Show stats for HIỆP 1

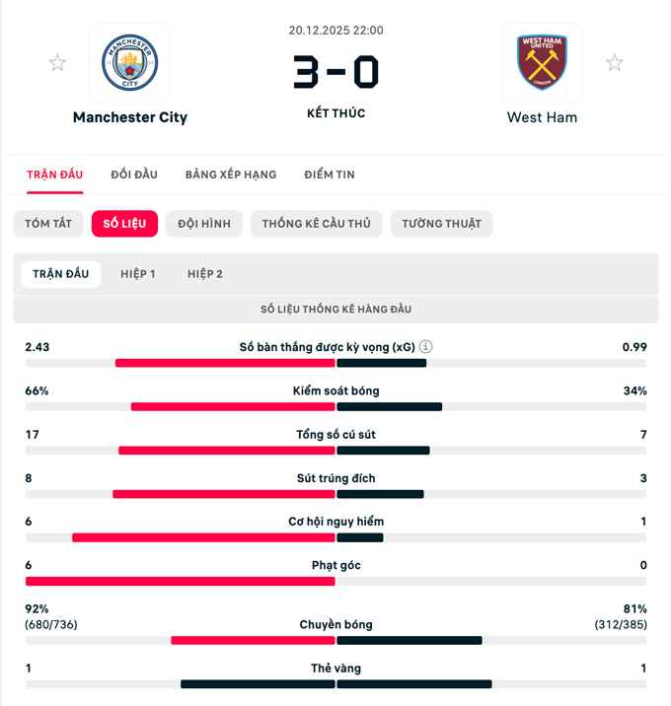(x=138, y=274)
